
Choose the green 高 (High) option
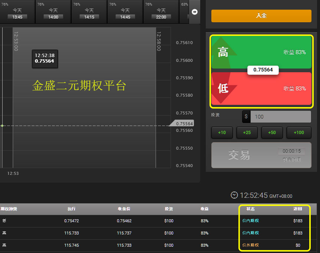(x=261, y=52)
